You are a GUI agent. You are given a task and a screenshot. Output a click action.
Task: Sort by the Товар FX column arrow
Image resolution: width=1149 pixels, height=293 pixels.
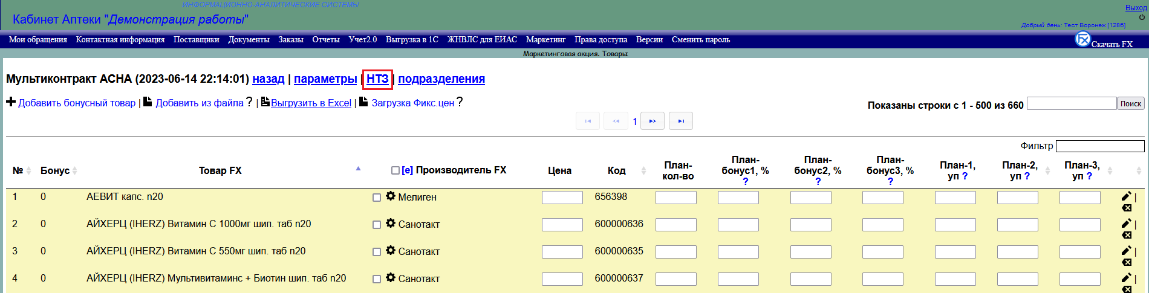pyautogui.click(x=358, y=169)
